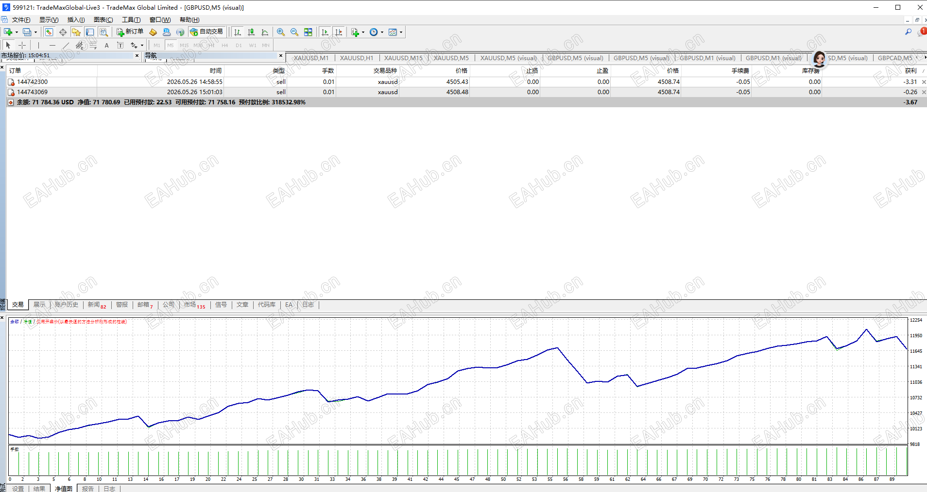Click the New Chart toolbar icon

(8, 32)
